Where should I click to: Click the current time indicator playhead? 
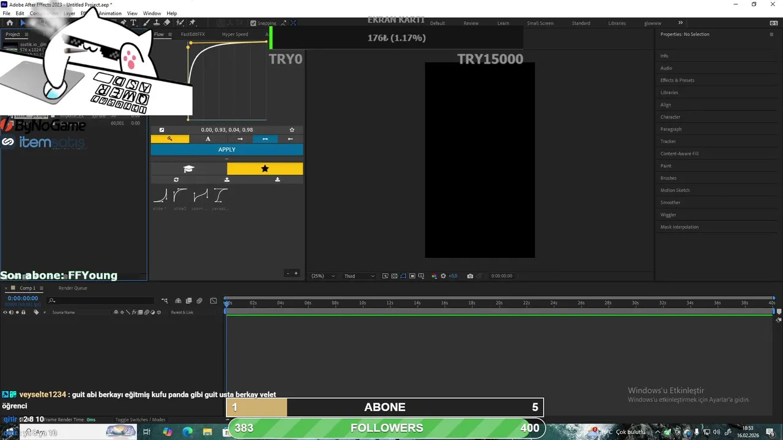pos(228,304)
